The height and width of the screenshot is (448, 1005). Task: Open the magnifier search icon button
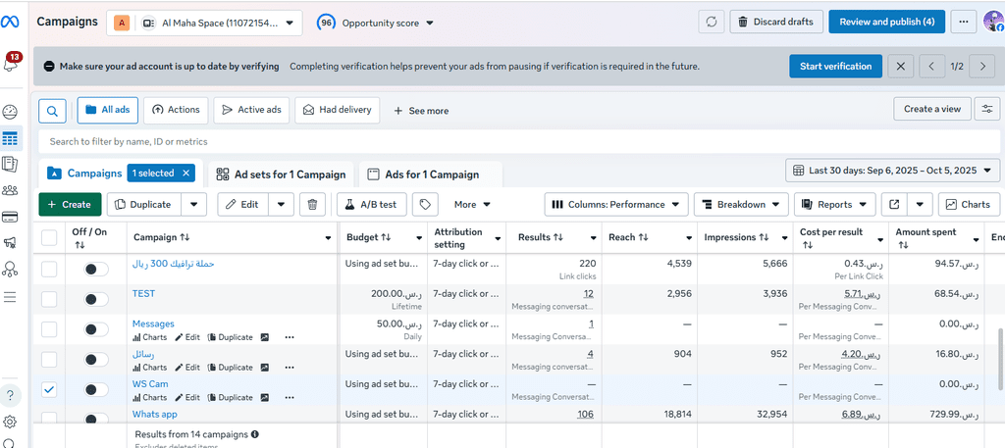[53, 110]
